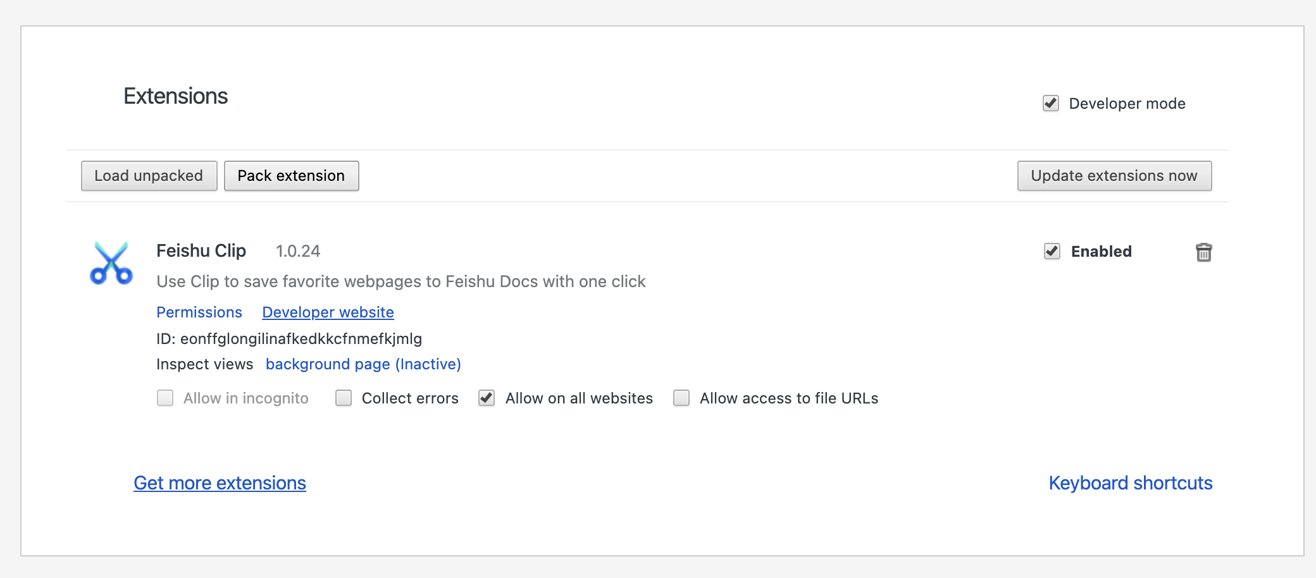
Task: Inspect the background page (Inactive) view
Action: (363, 364)
